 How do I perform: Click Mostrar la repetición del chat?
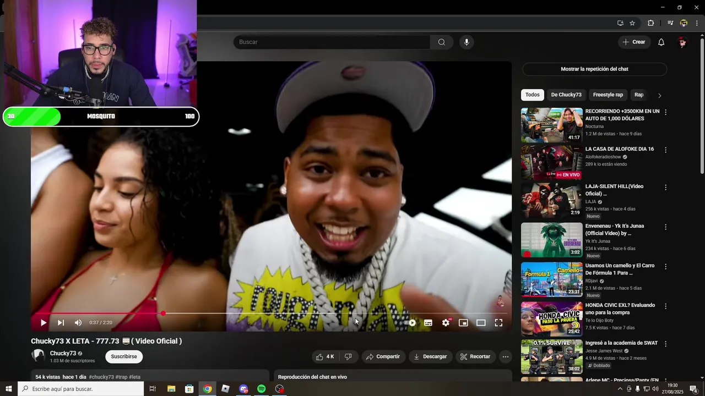click(594, 69)
